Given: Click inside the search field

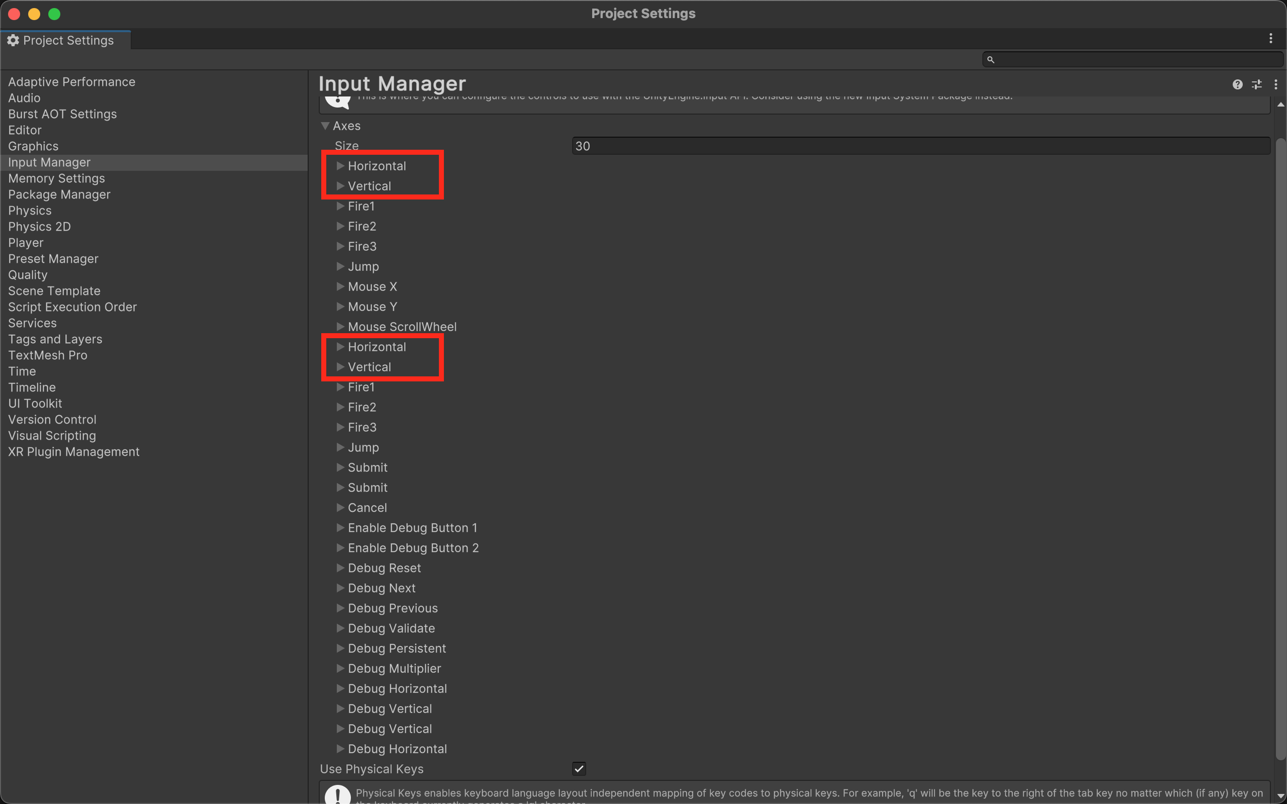Looking at the screenshot, I should 1117,60.
